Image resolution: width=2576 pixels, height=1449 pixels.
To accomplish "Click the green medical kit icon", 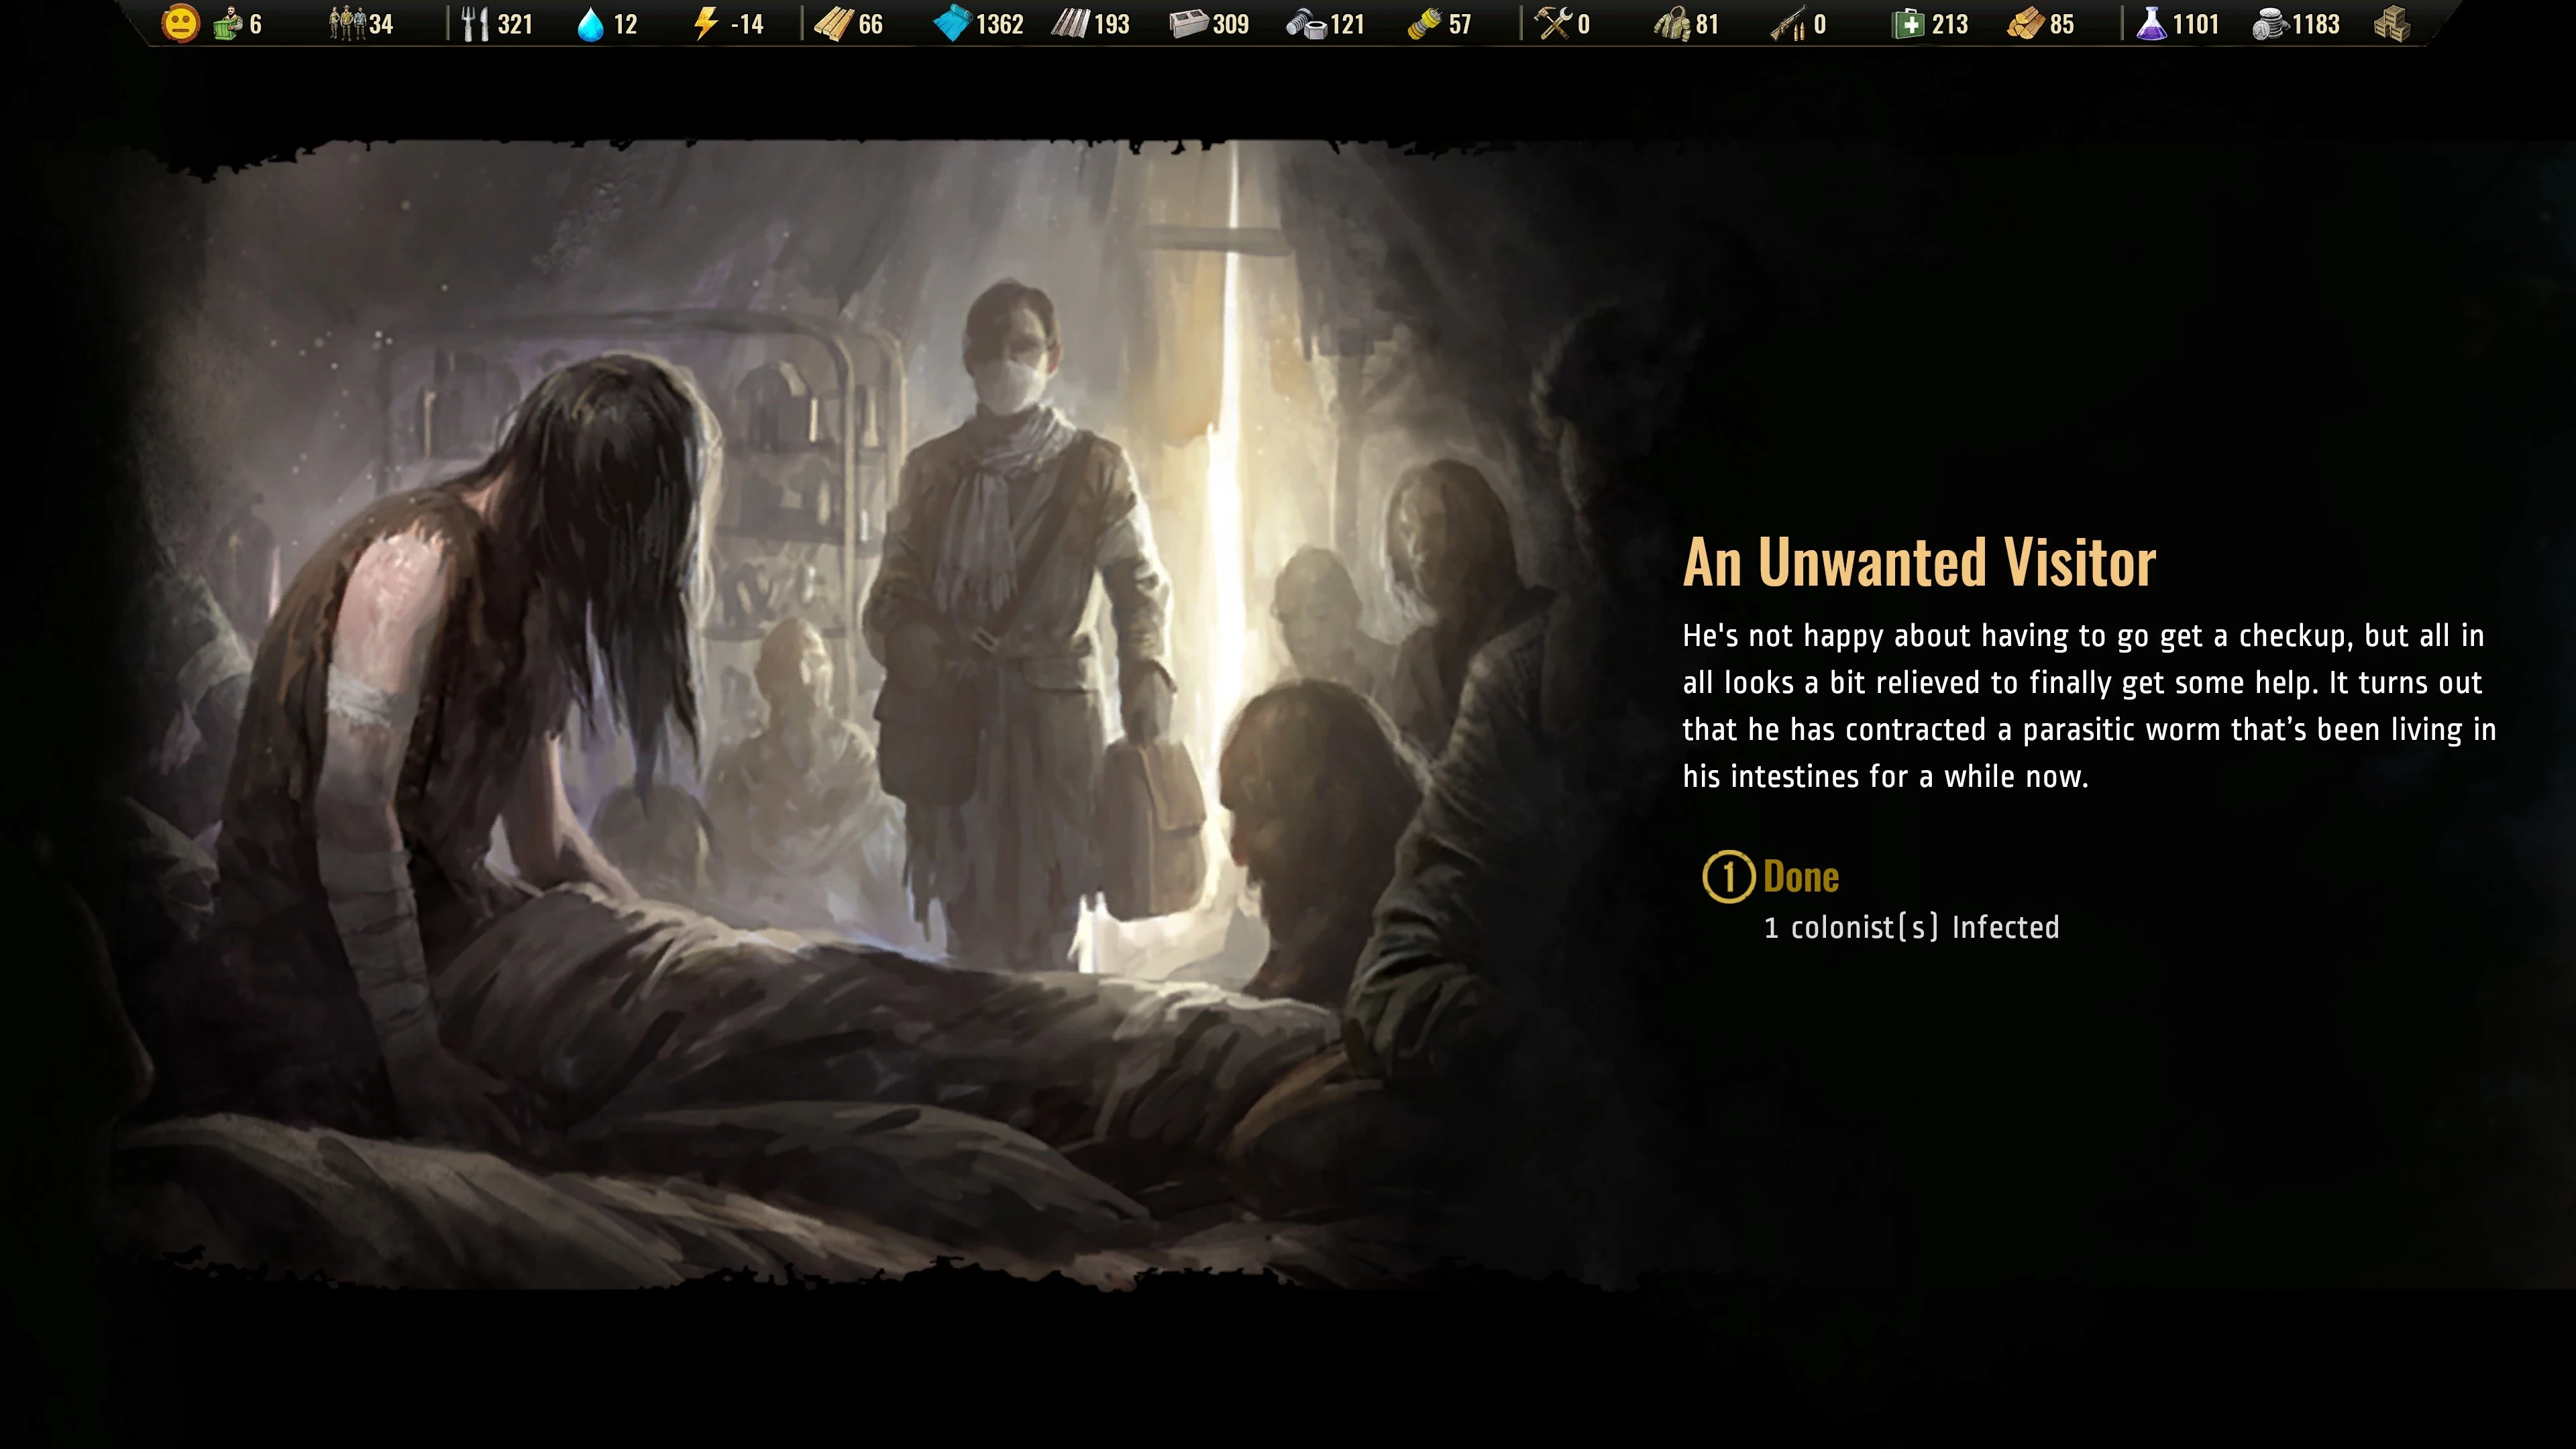I will coord(1908,24).
